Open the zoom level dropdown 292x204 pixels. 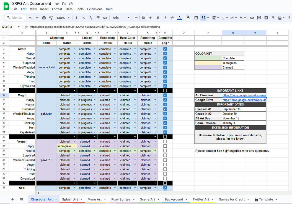point(63,18)
